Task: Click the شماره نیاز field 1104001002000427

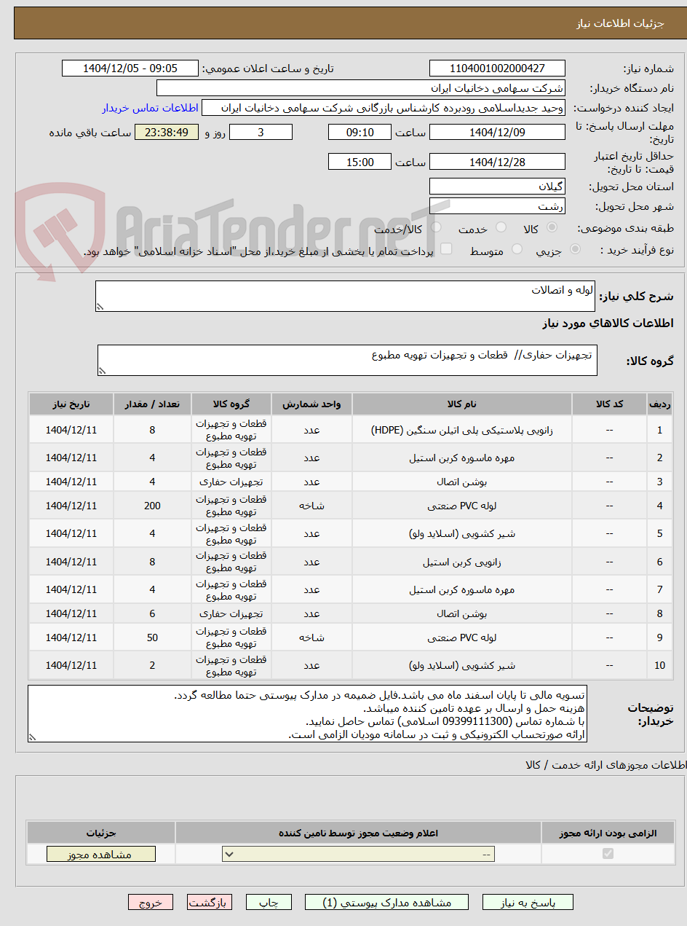Action: [497, 68]
